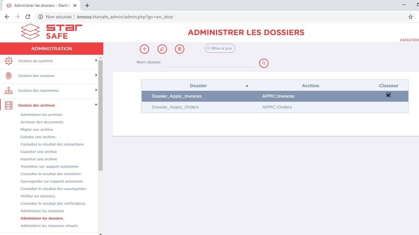Click the Gestion du système gear icon

(x=9, y=61)
